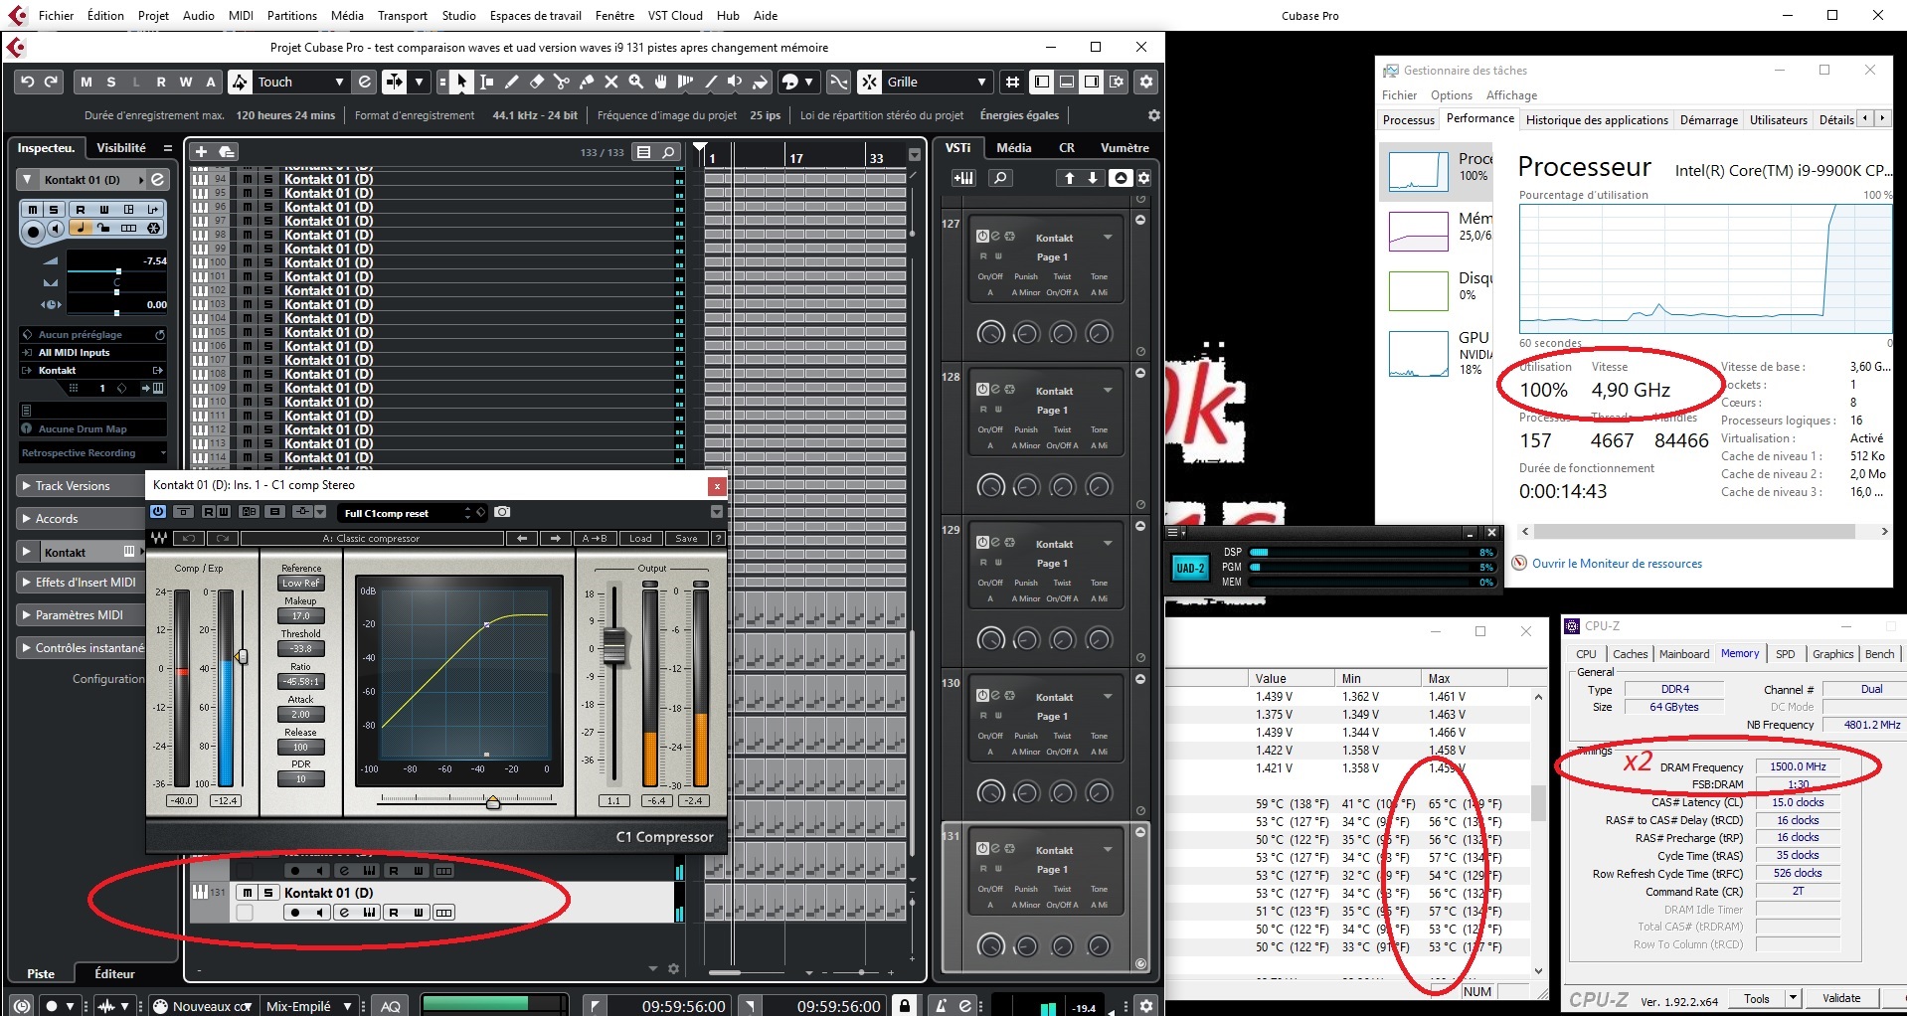Click the C1 Ratio value field

(300, 682)
